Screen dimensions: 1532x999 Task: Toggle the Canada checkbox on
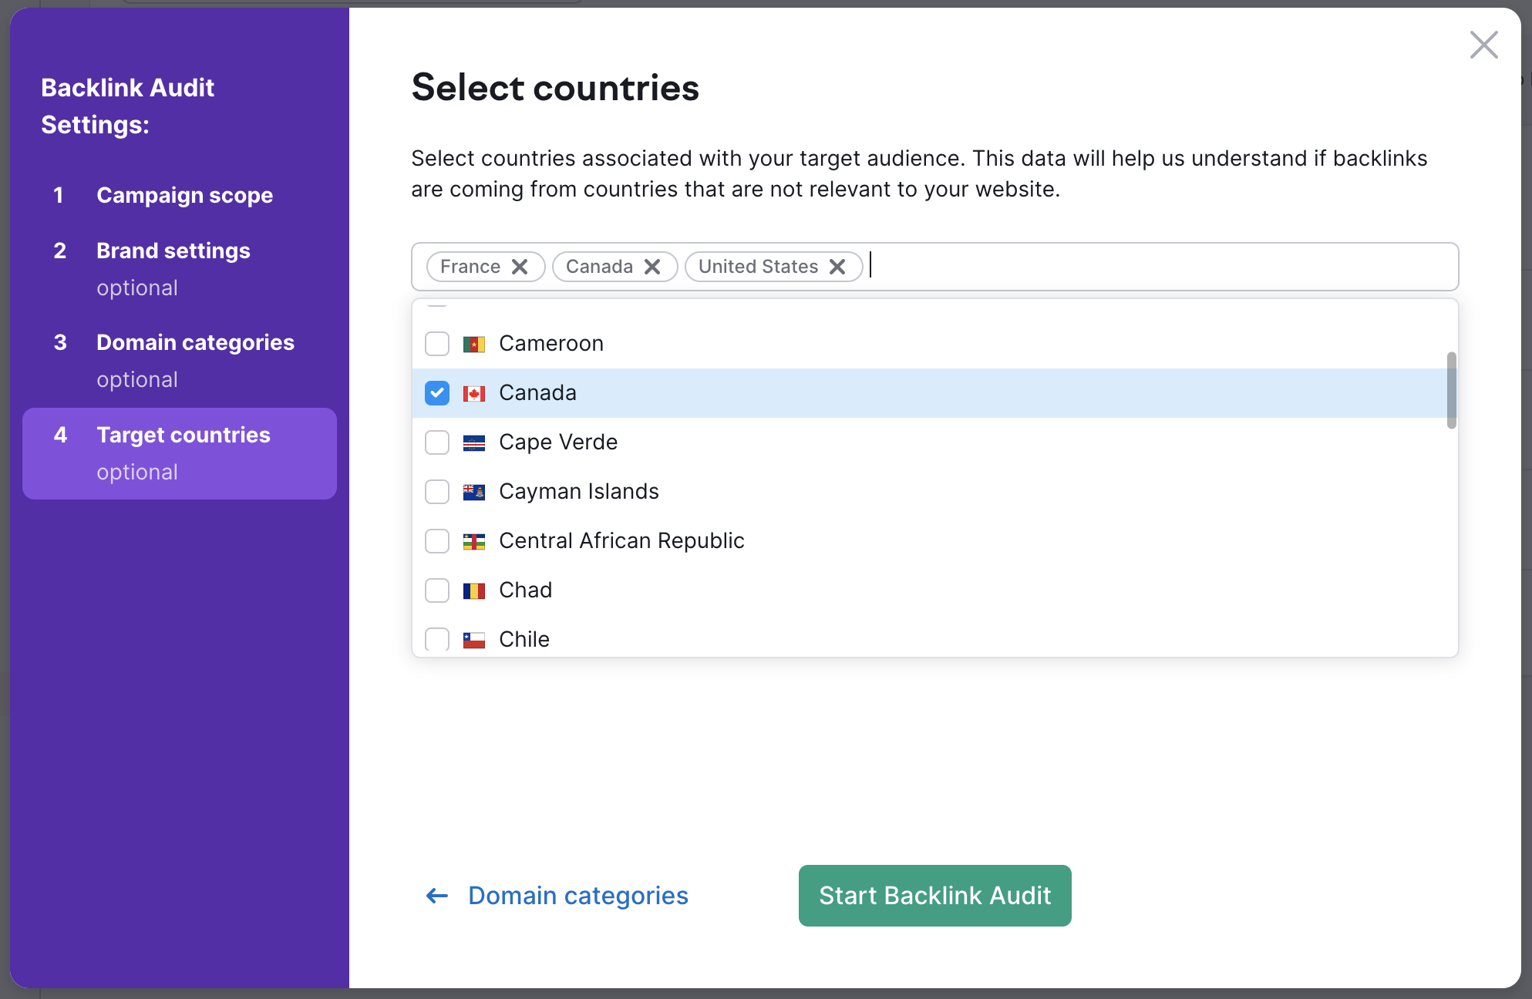click(x=436, y=392)
